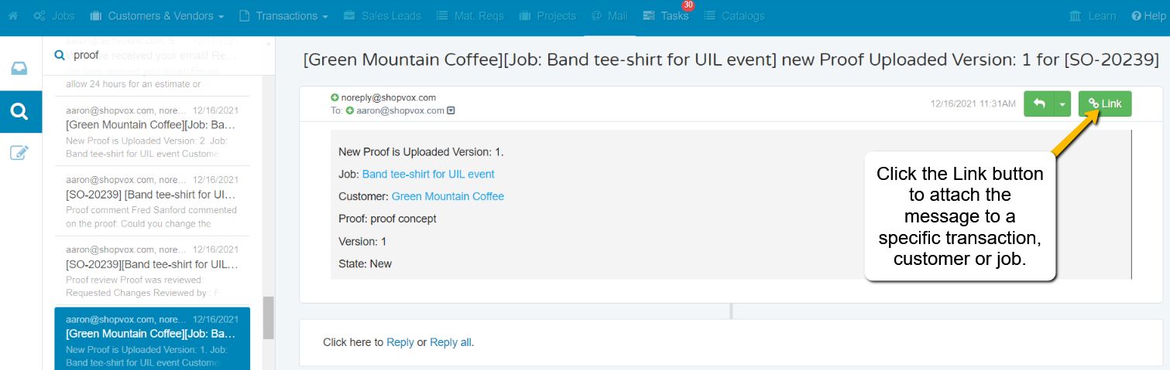Click 'Proof: proof concept' text line
Viewport: 1170px width, 370px height.
coord(387,219)
